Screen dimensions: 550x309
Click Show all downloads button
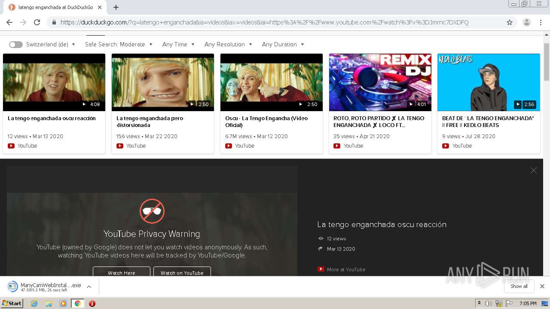pos(519,286)
